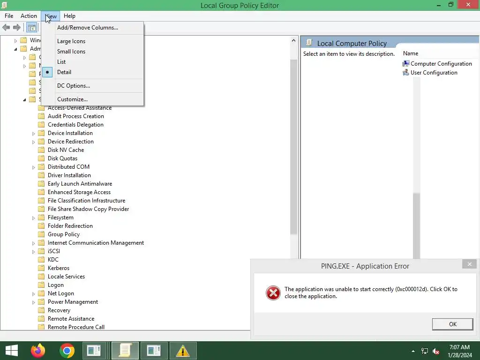Click the Name column header
The image size is (480, 360).
(411, 53)
